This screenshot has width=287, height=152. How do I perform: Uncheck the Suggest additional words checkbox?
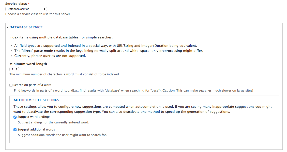15,130
